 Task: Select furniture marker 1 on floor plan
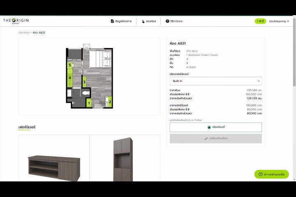click(x=89, y=103)
